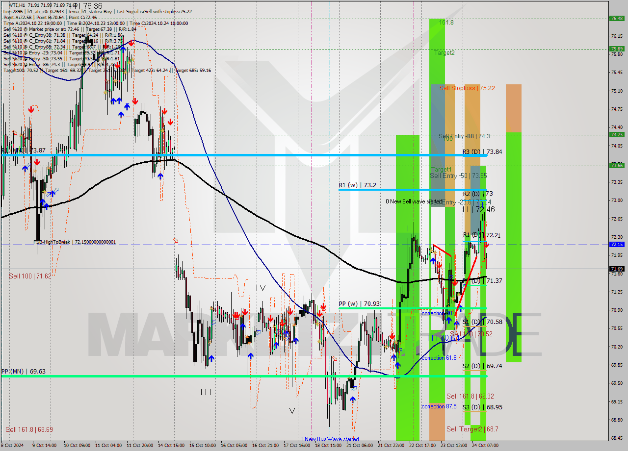Click the 71.69 current price tag
The image size is (628, 451).
click(x=617, y=269)
